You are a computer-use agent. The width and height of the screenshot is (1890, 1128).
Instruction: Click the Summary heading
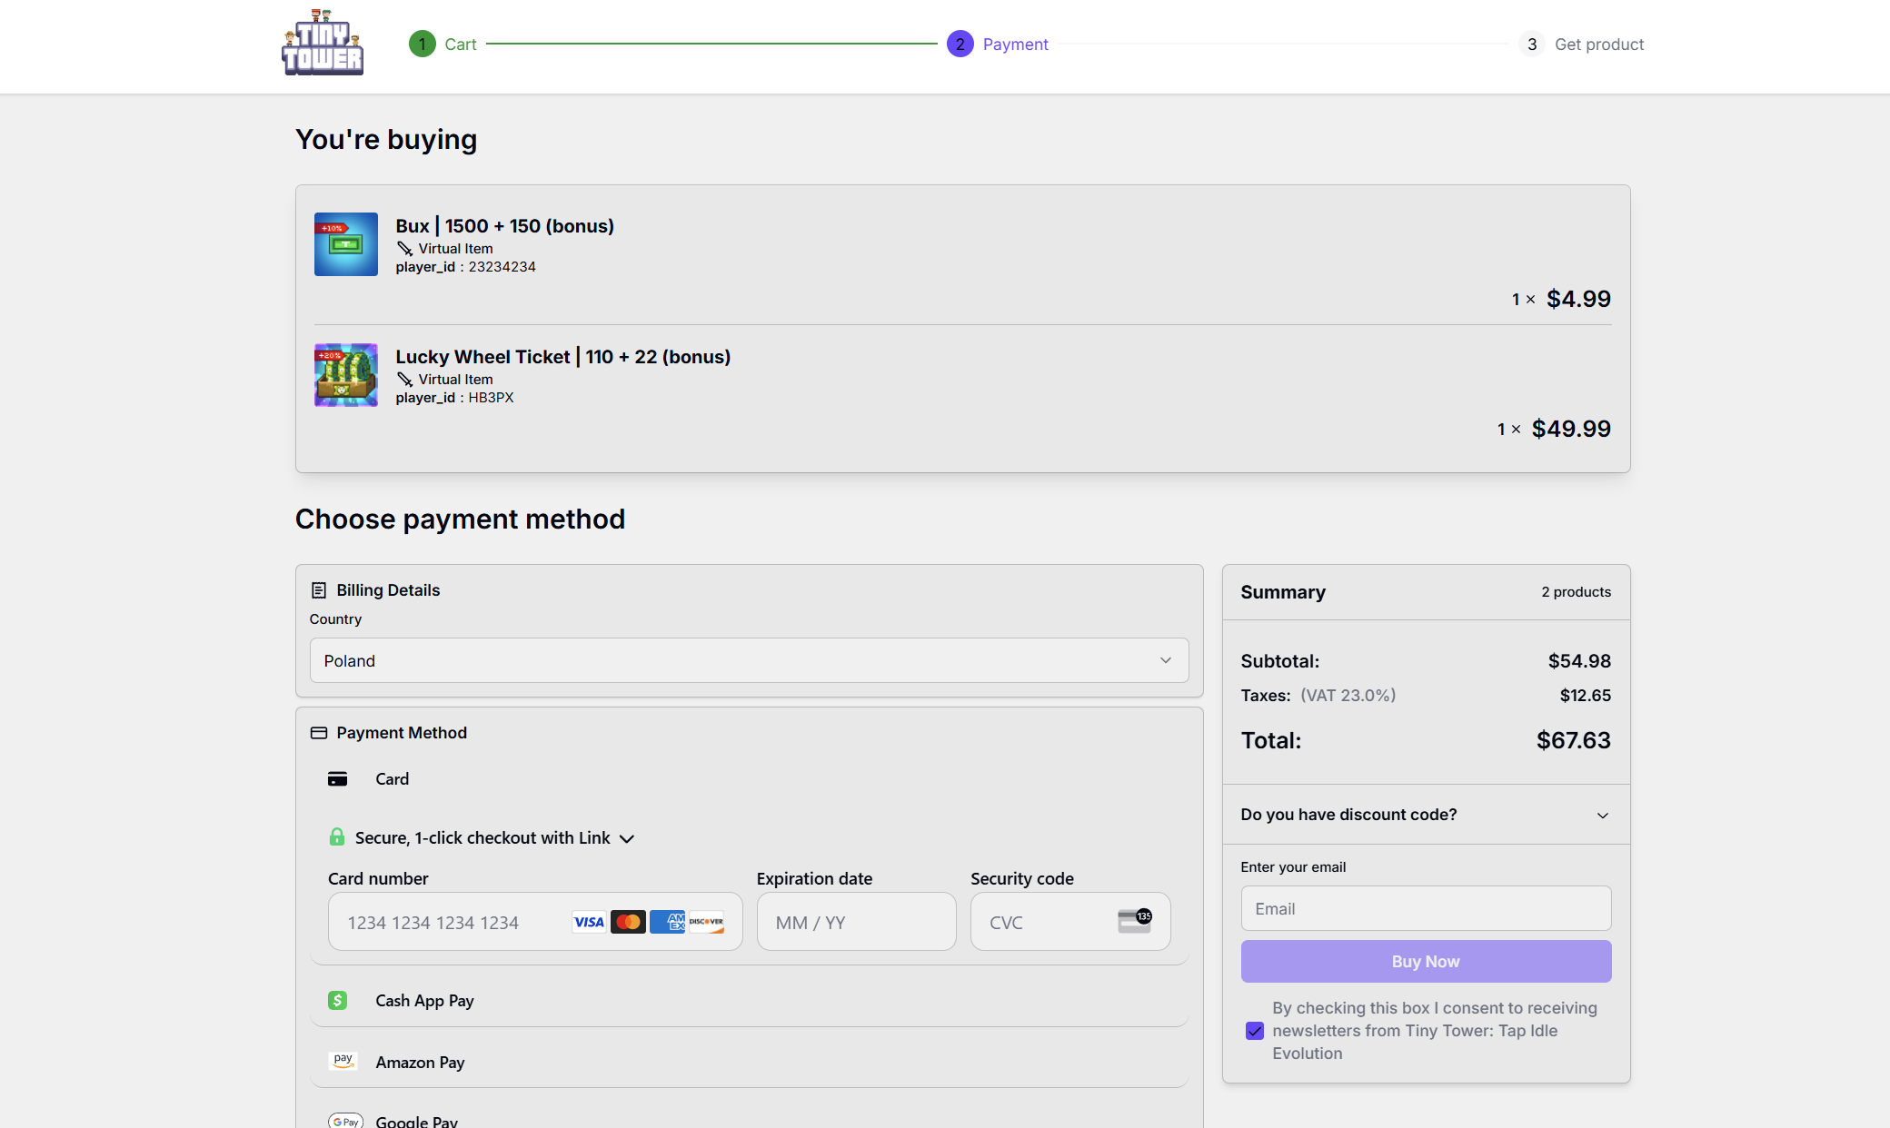1283,592
